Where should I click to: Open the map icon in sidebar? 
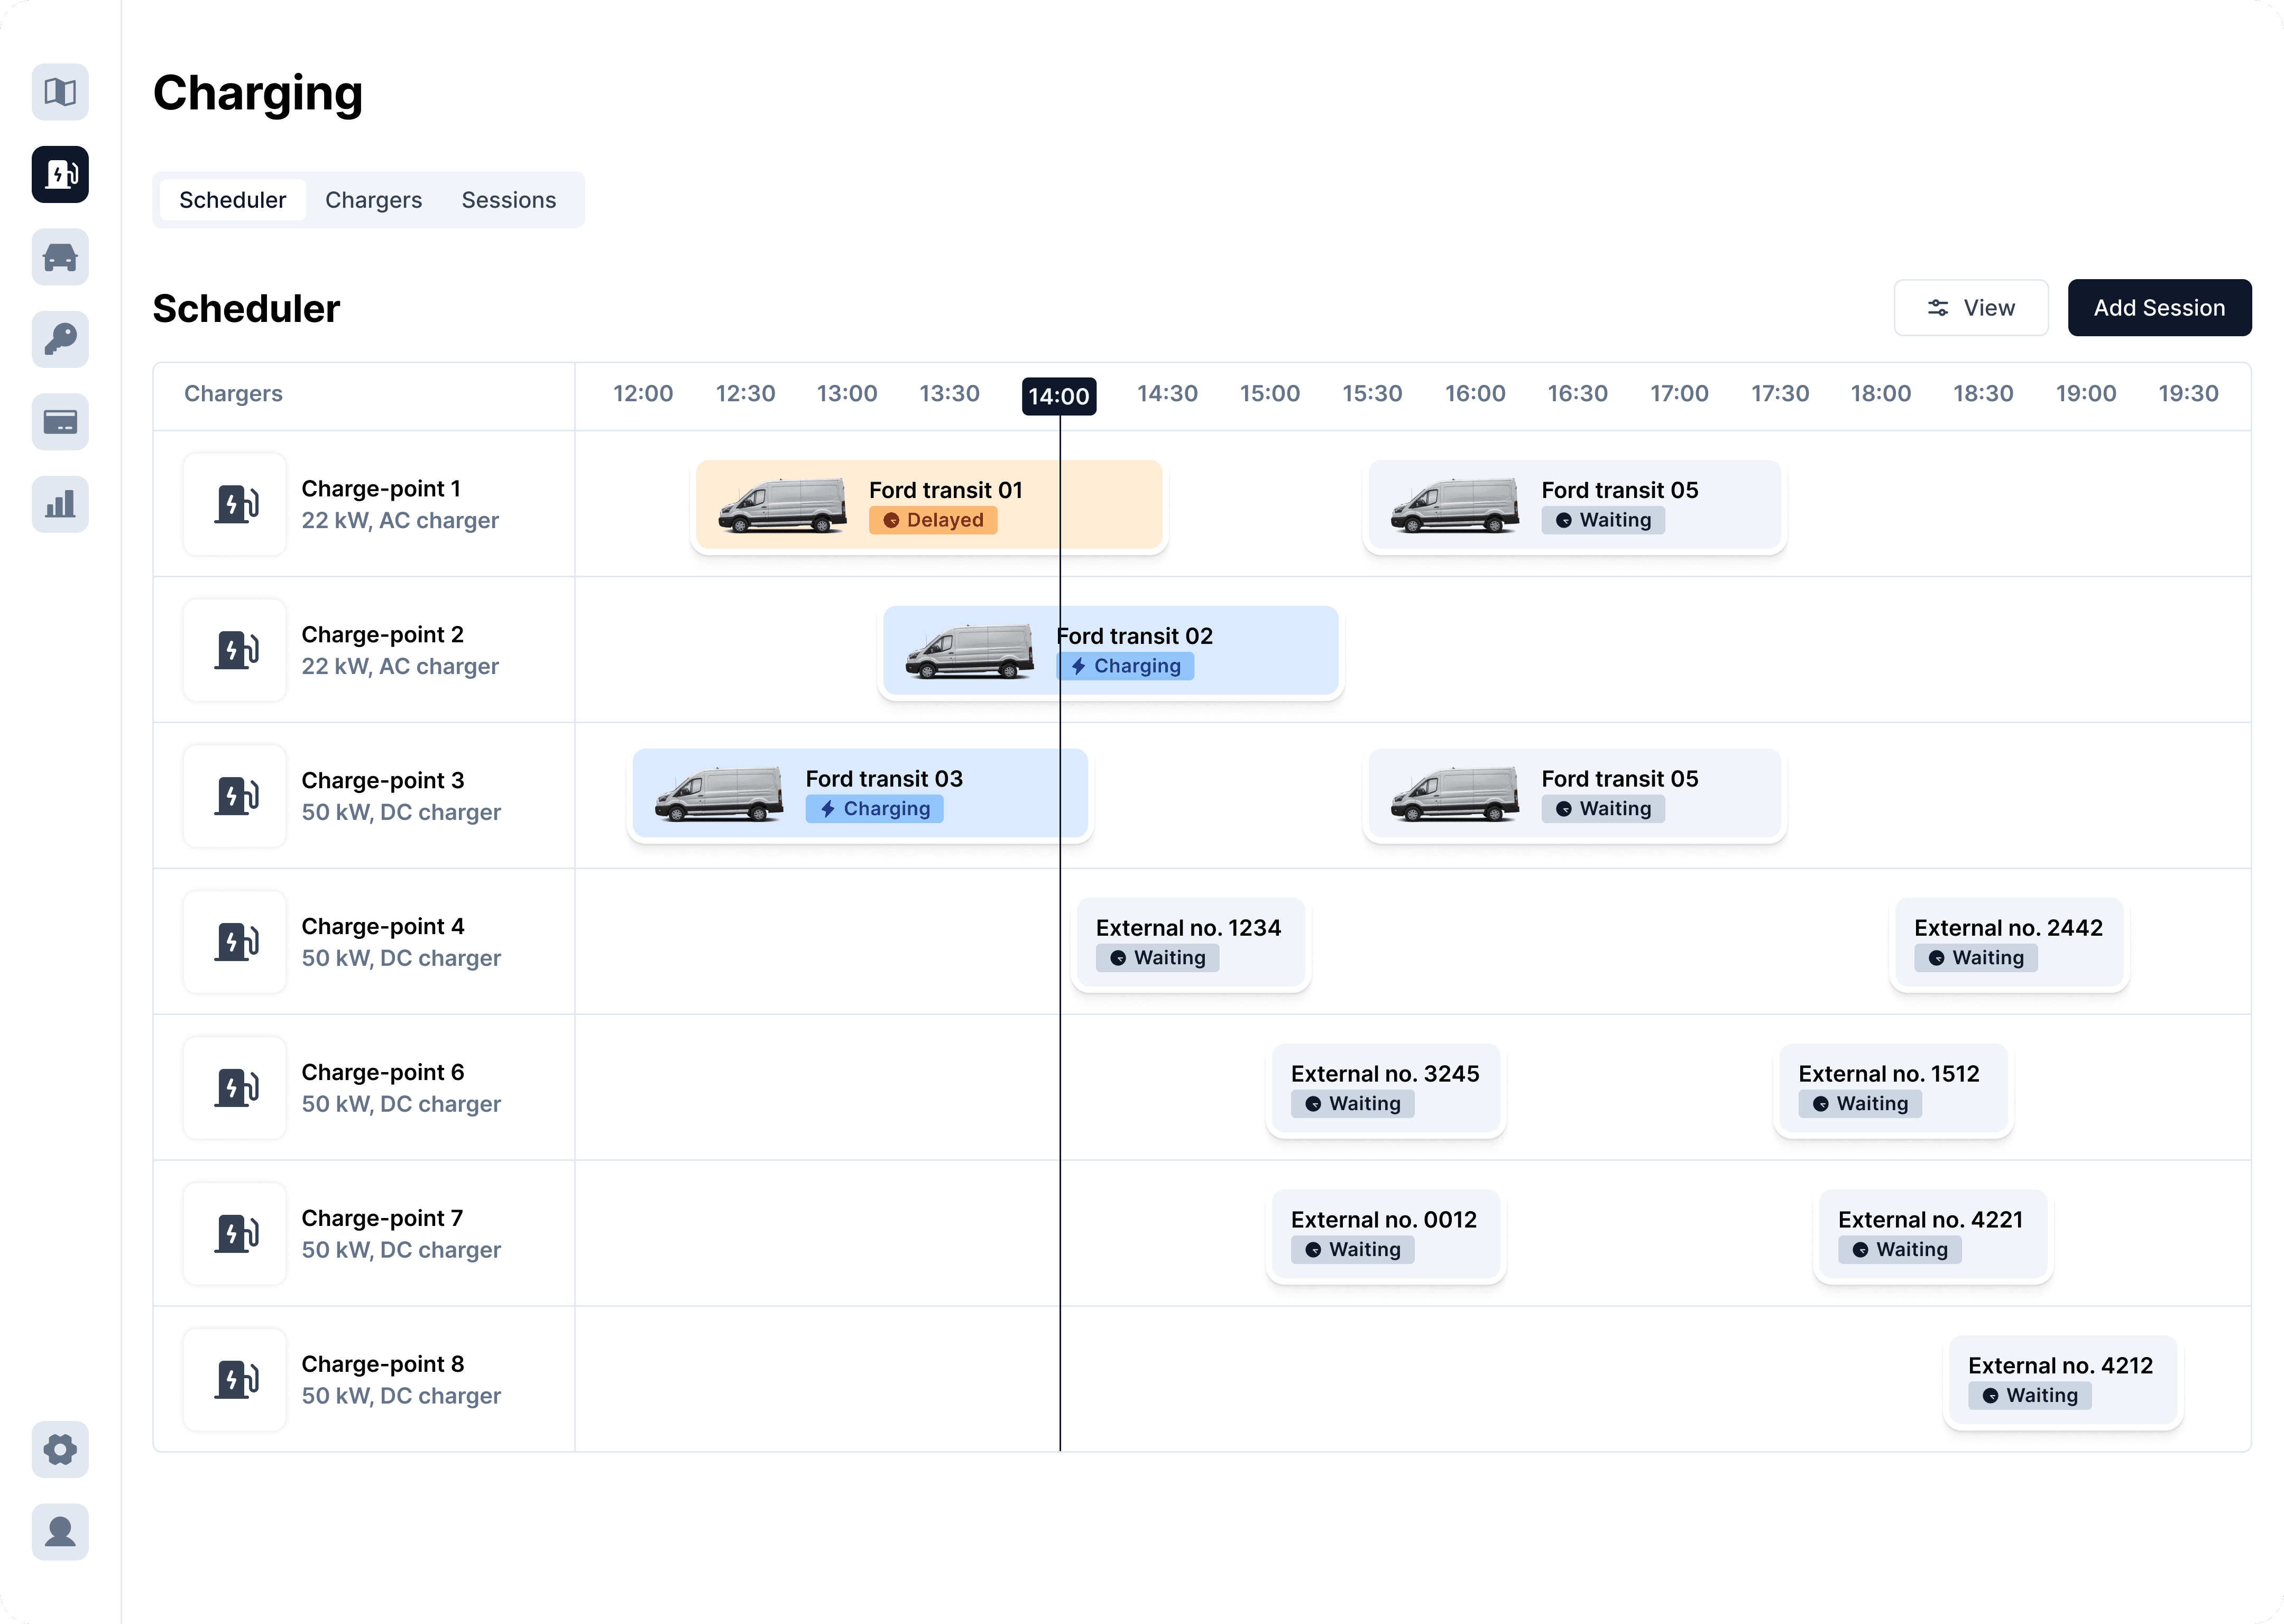(x=60, y=92)
